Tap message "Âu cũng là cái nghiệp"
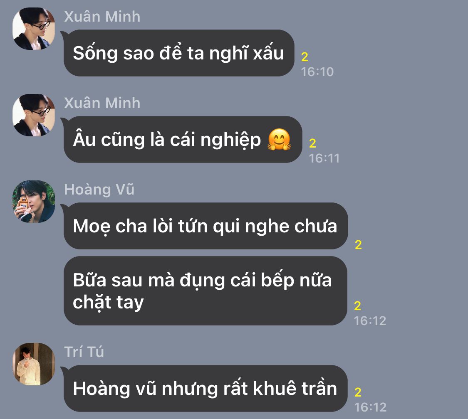This screenshot has height=419, width=468. 183,139
